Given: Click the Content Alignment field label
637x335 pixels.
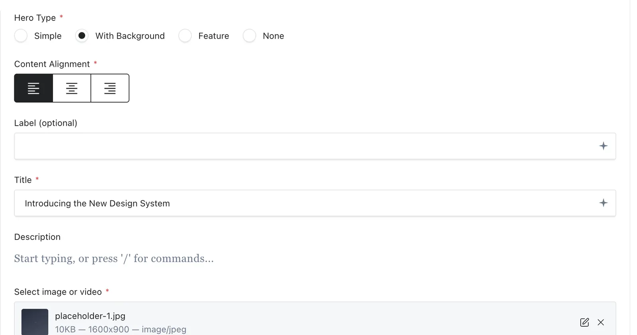Looking at the screenshot, I should [52, 64].
